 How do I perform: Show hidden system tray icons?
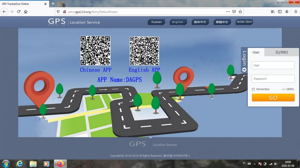(254, 164)
